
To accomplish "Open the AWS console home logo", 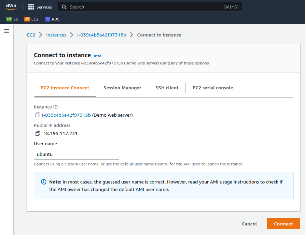I will coord(11,7).
